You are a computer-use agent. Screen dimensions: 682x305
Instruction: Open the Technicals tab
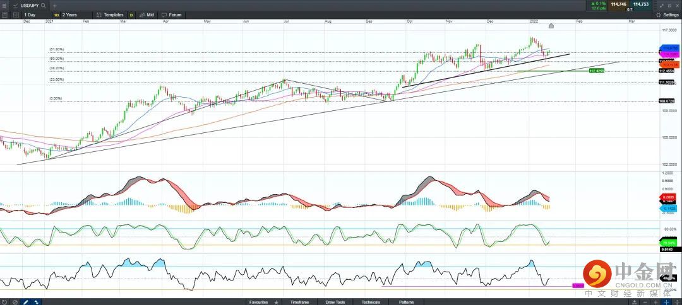coord(371,302)
